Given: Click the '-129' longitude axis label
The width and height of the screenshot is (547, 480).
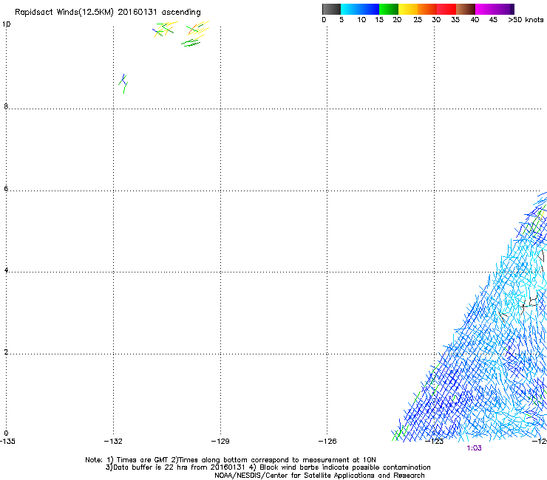Looking at the screenshot, I should tap(220, 442).
